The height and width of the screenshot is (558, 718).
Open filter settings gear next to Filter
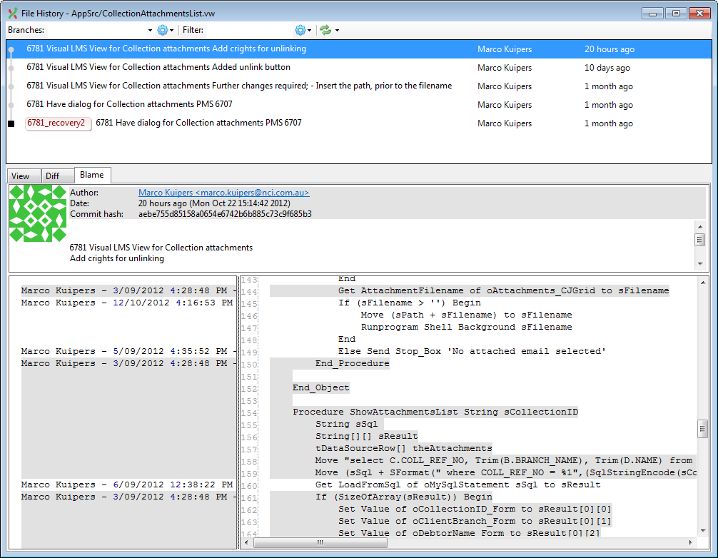tap(300, 30)
